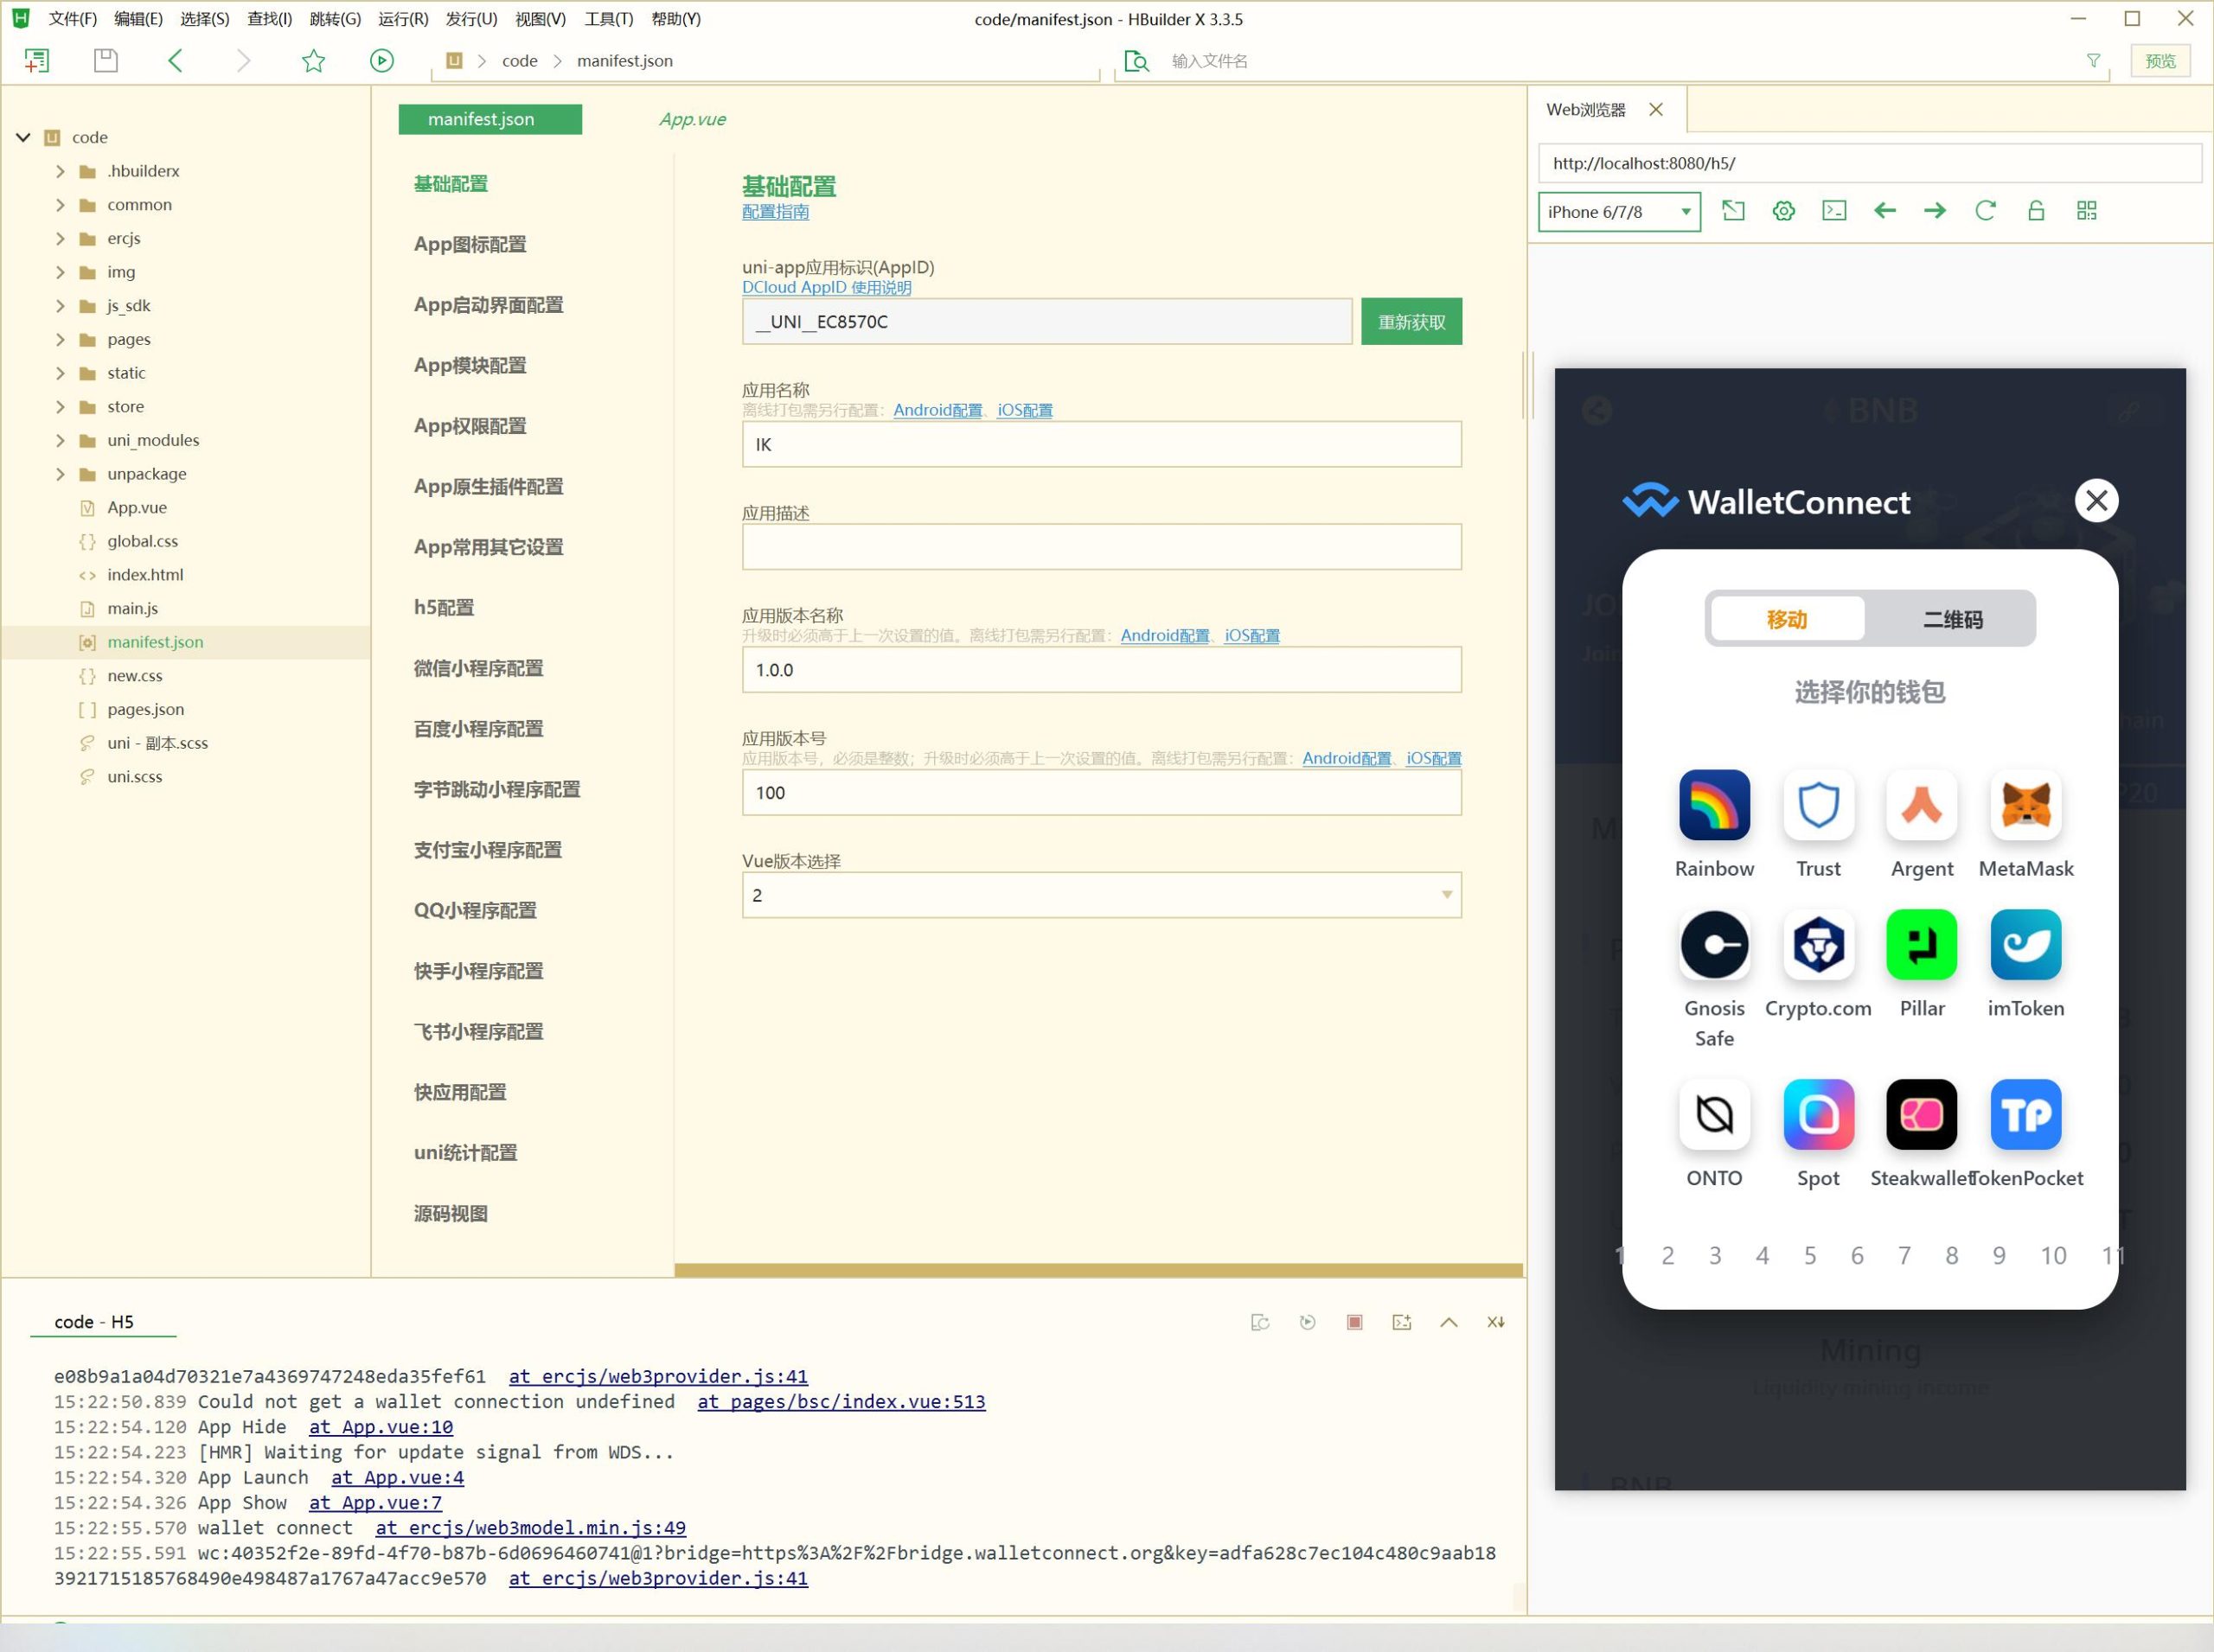Image resolution: width=2214 pixels, height=1652 pixels.
Task: Select iPhone 6/7/8 device dropdown
Action: tap(1613, 212)
